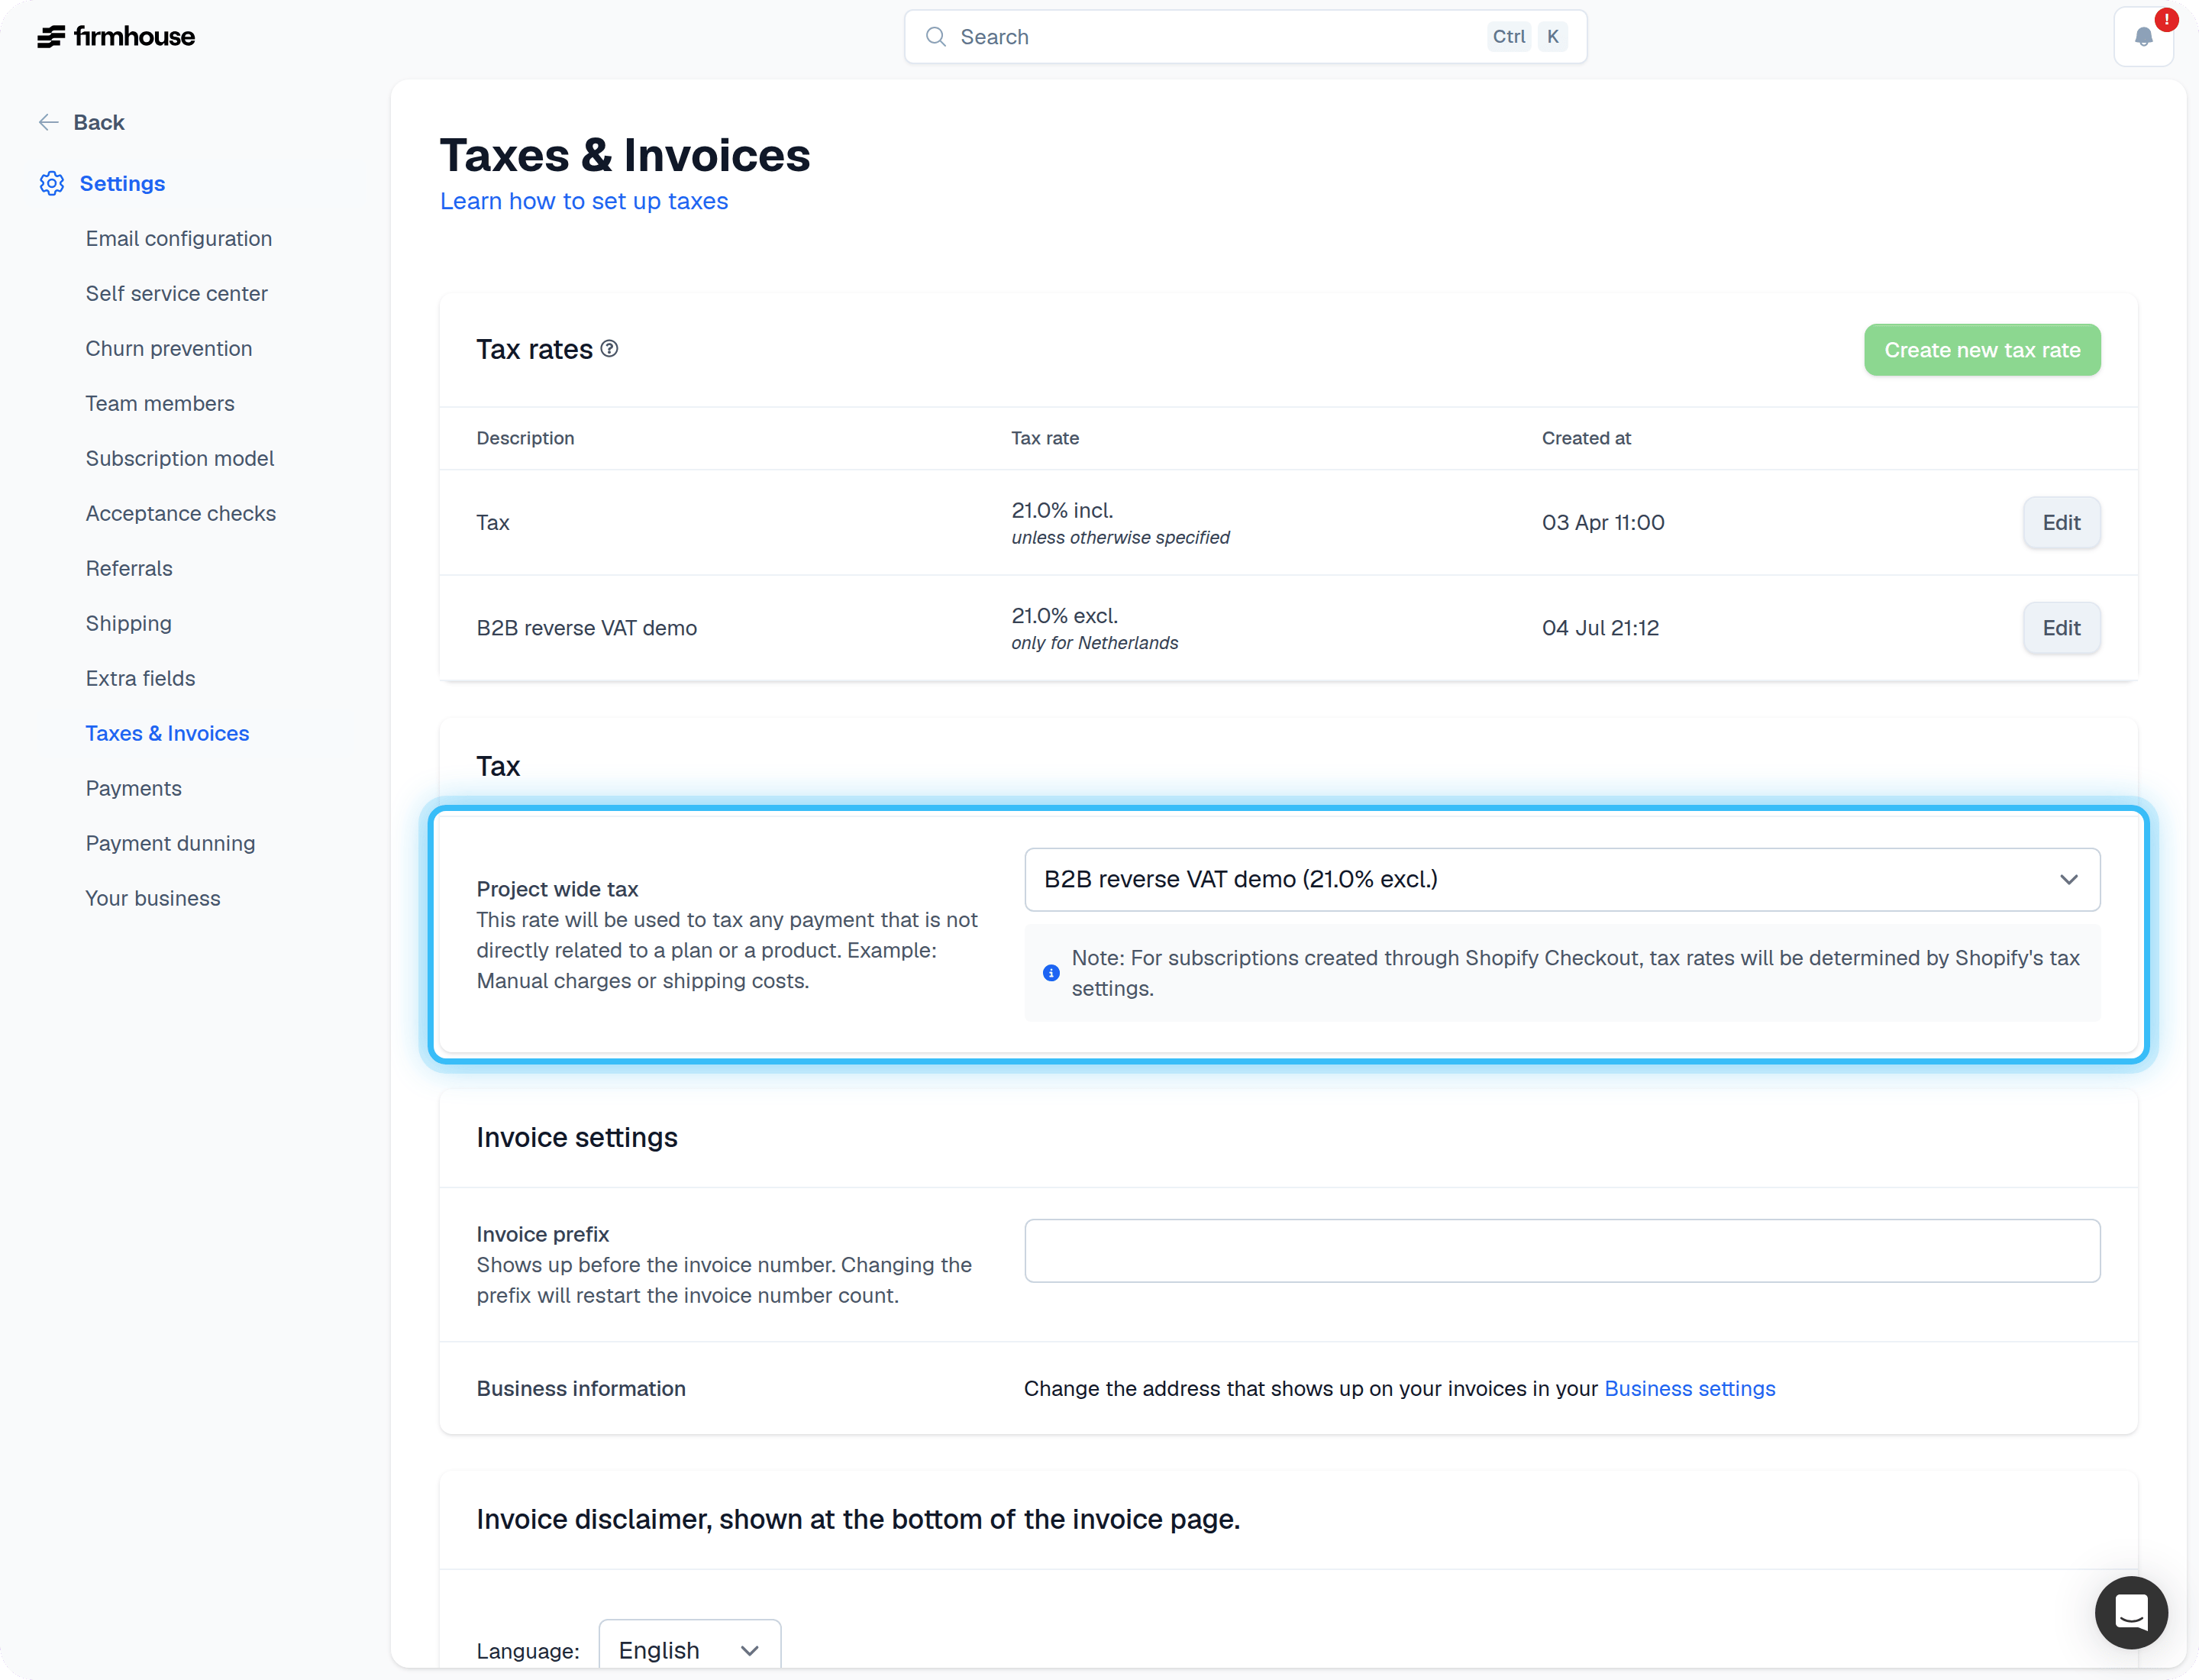
Task: Click the search magnifier icon
Action: [935, 37]
